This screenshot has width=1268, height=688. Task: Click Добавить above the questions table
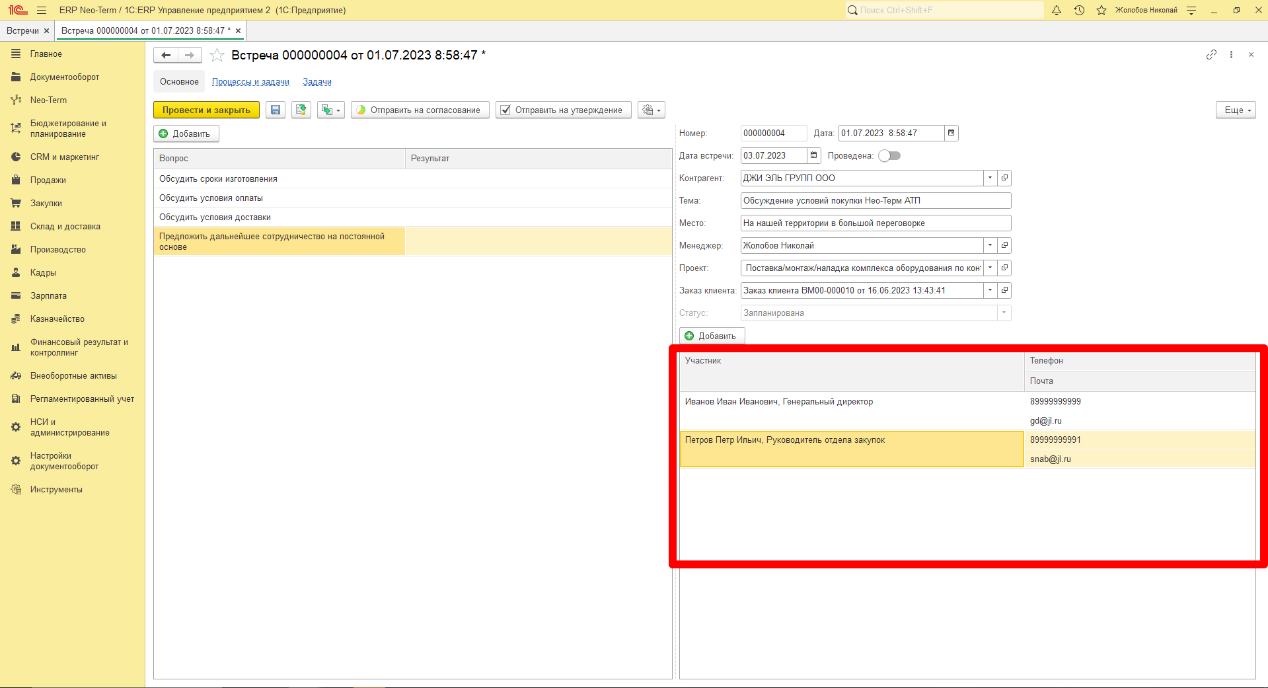tap(186, 134)
